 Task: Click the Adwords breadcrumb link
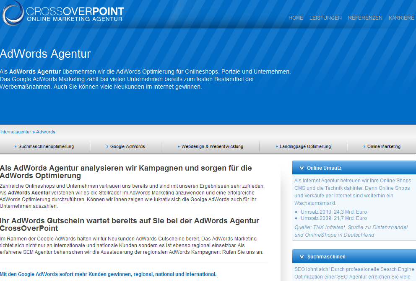pos(46,132)
